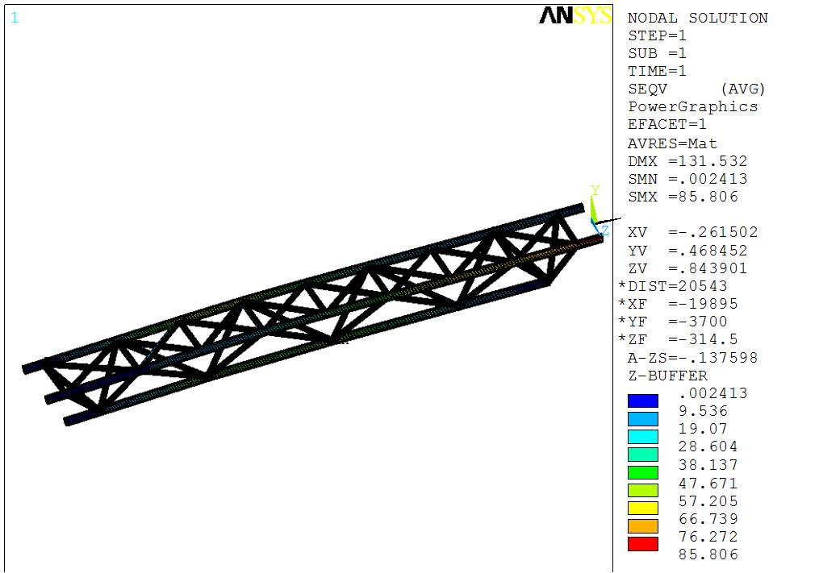
Task: Click the center of the truss model
Action: (315, 314)
